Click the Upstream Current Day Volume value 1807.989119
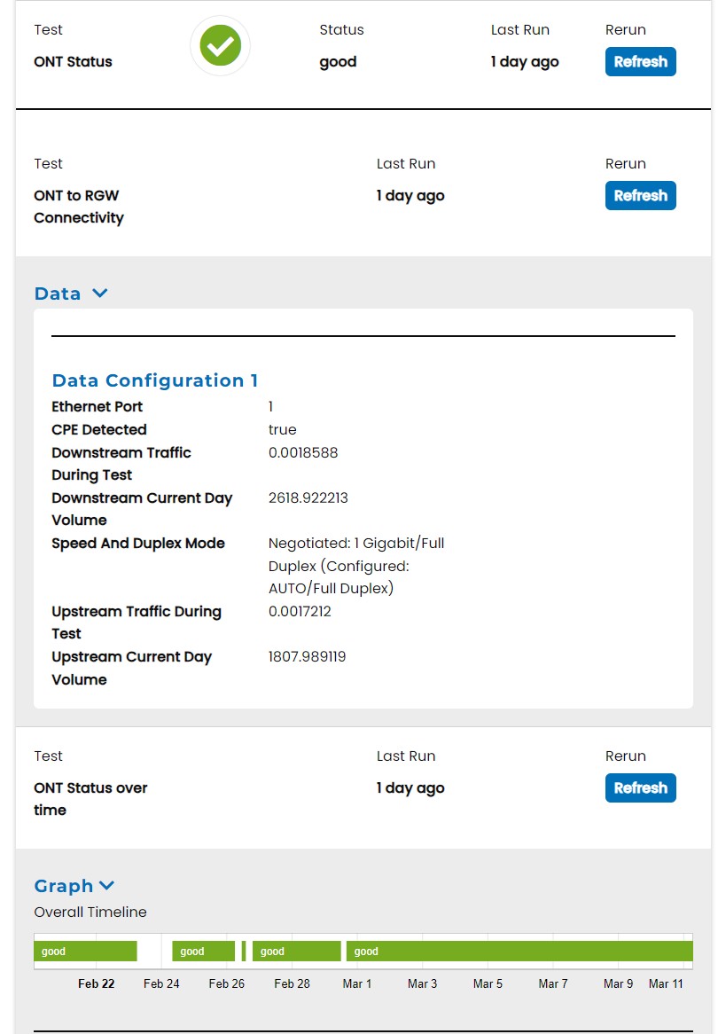 [307, 657]
